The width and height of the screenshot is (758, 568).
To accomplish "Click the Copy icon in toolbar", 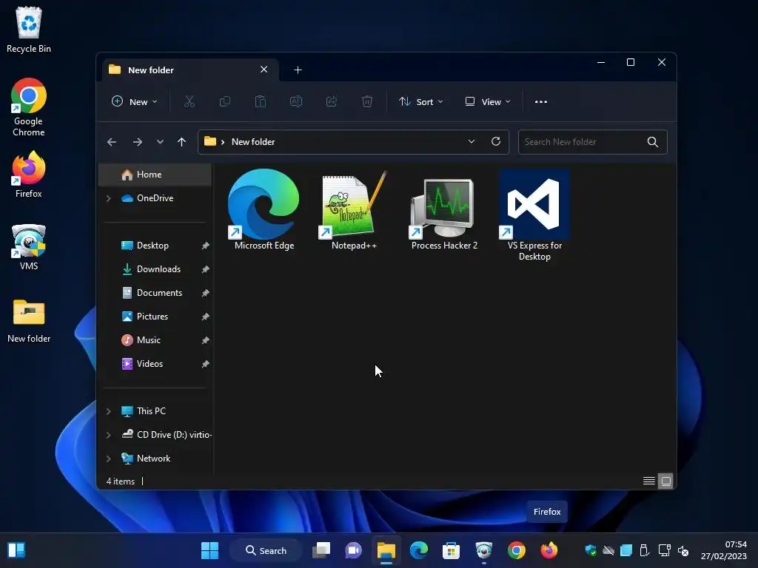I will click(x=225, y=101).
